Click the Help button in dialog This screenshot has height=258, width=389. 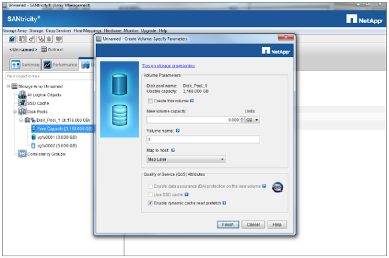[x=277, y=225]
